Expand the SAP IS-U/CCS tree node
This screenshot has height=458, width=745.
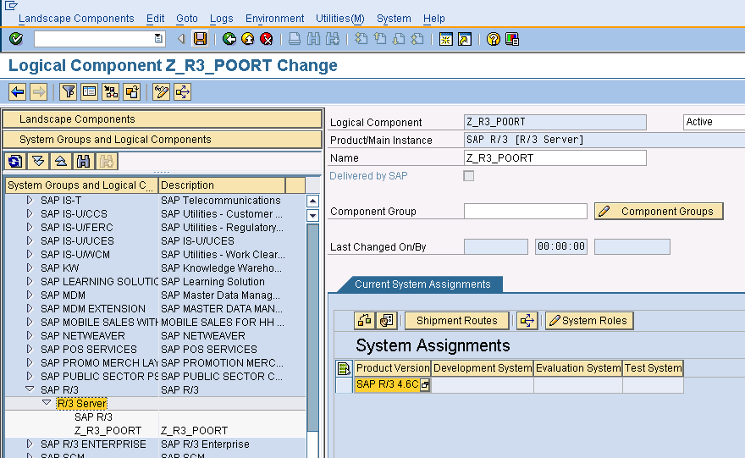pyautogui.click(x=30, y=214)
